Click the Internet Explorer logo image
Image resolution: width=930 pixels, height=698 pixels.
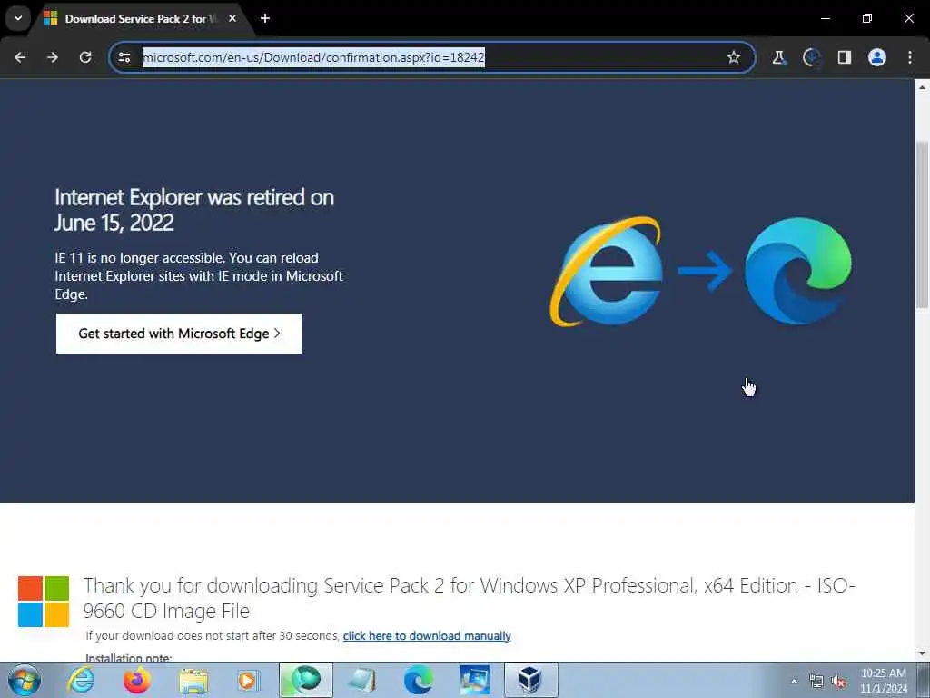pos(607,271)
